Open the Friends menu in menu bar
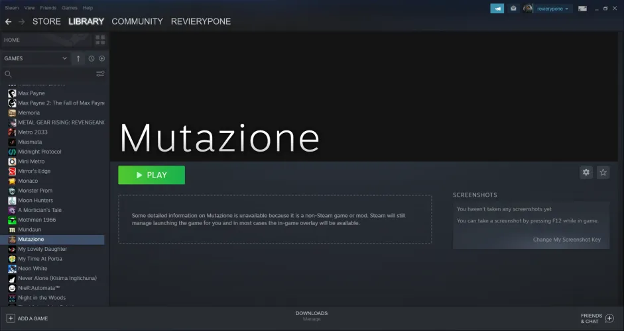 point(48,8)
